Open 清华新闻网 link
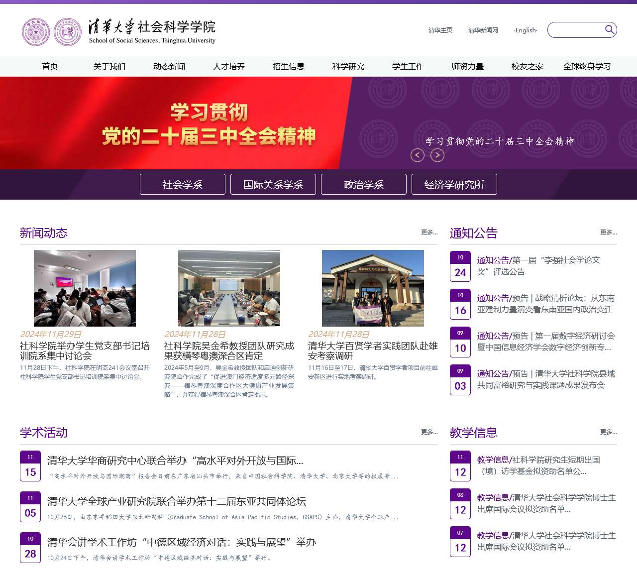 coord(483,30)
